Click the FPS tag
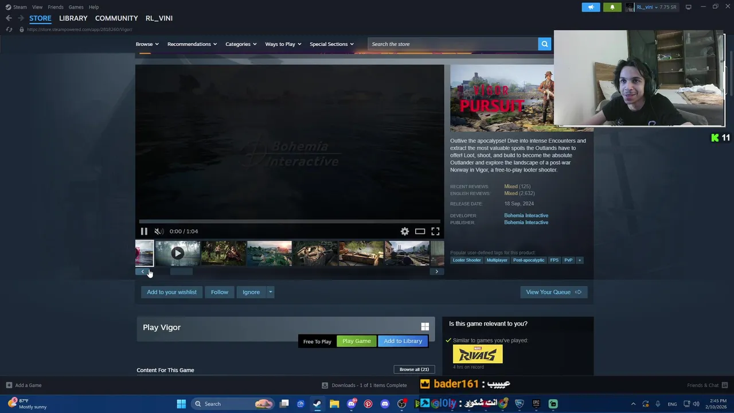The height and width of the screenshot is (413, 734). (x=554, y=260)
